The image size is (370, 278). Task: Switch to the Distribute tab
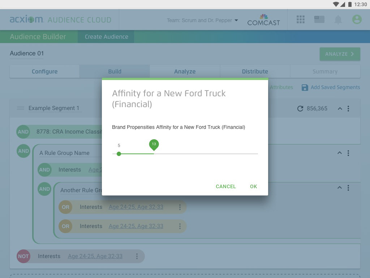[x=255, y=72]
